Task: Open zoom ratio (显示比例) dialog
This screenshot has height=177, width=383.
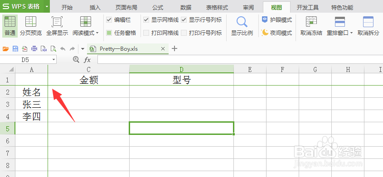Action: pyautogui.click(x=242, y=26)
